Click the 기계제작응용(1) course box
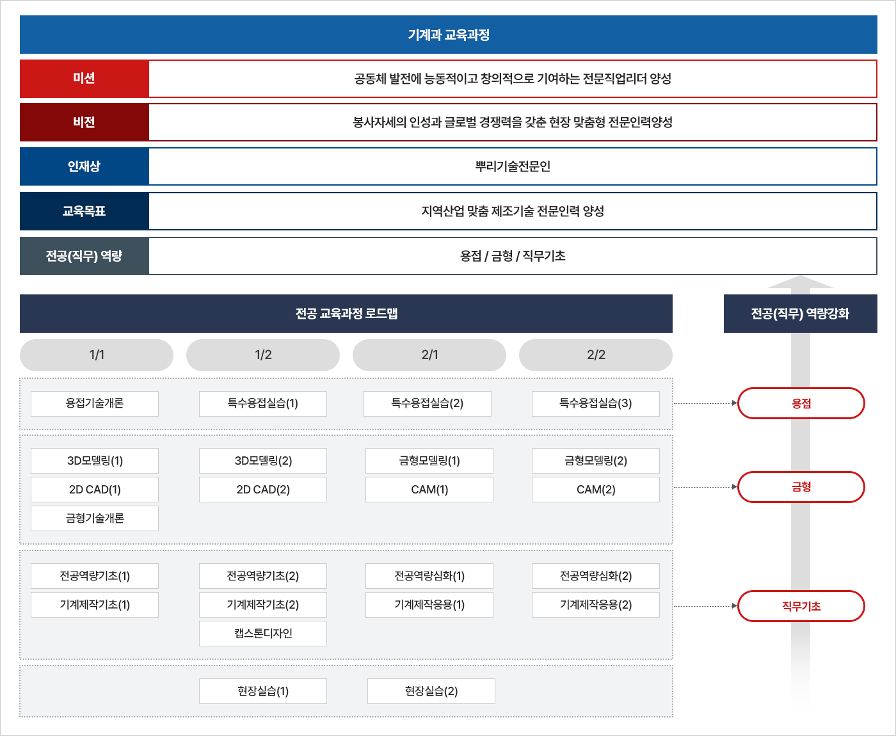This screenshot has height=736, width=896. pyautogui.click(x=429, y=605)
